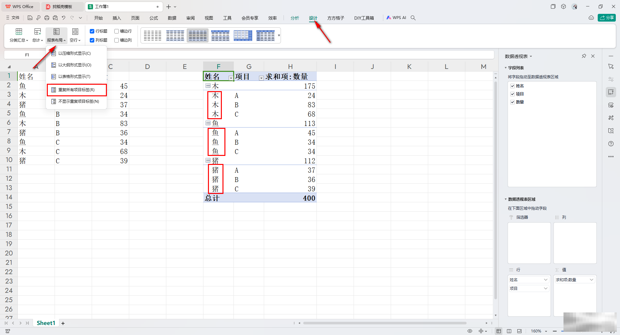Click the search magnifier icon in the ribbon
Viewport: 620px width, 335px height.
pyautogui.click(x=413, y=18)
